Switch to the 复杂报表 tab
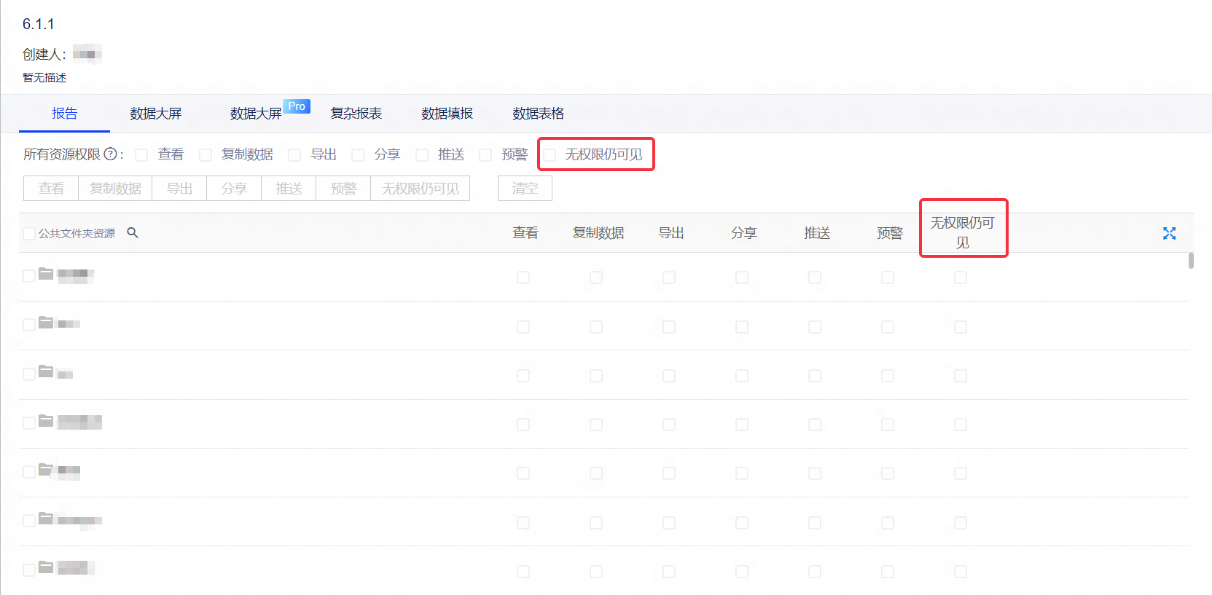 [x=356, y=114]
